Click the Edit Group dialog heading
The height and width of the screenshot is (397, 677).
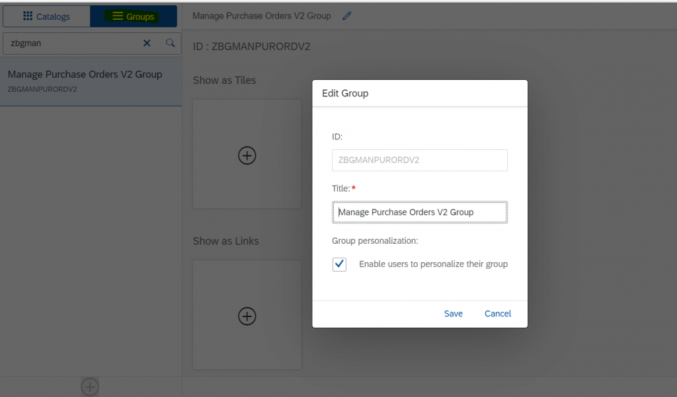(345, 93)
